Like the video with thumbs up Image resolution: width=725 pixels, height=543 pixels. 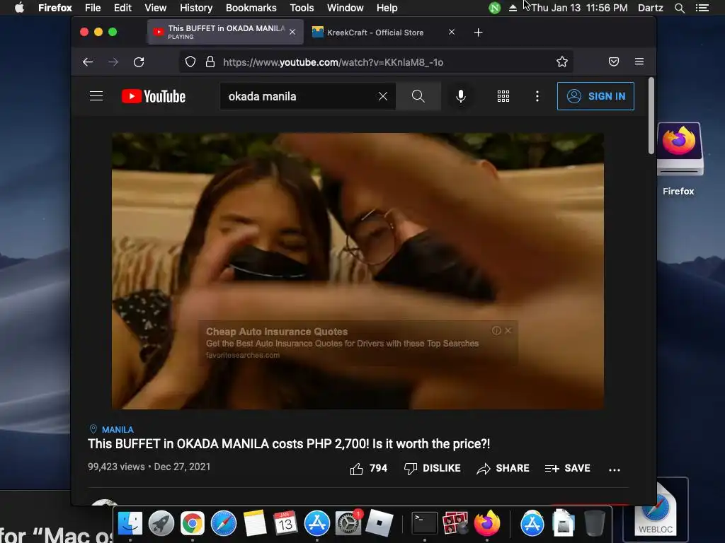tap(368, 469)
